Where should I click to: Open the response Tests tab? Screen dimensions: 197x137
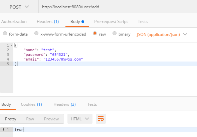click(x=92, y=104)
